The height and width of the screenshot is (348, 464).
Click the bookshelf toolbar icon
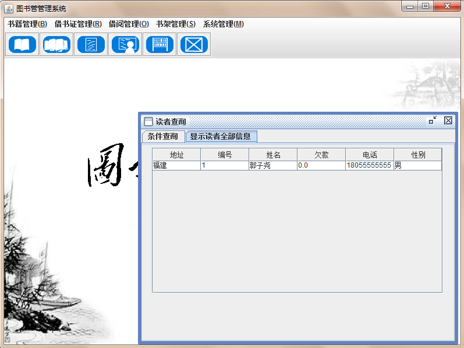[160, 44]
